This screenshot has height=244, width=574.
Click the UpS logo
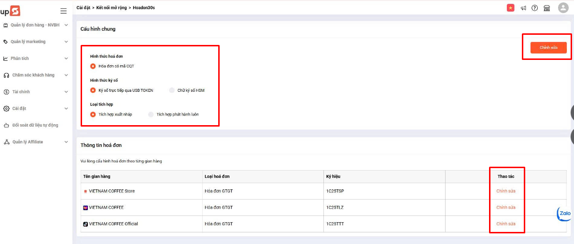coord(10,11)
